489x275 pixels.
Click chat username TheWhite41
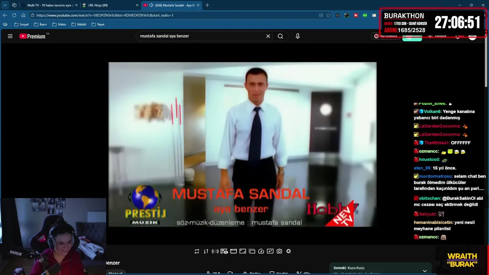pyautogui.click(x=436, y=143)
